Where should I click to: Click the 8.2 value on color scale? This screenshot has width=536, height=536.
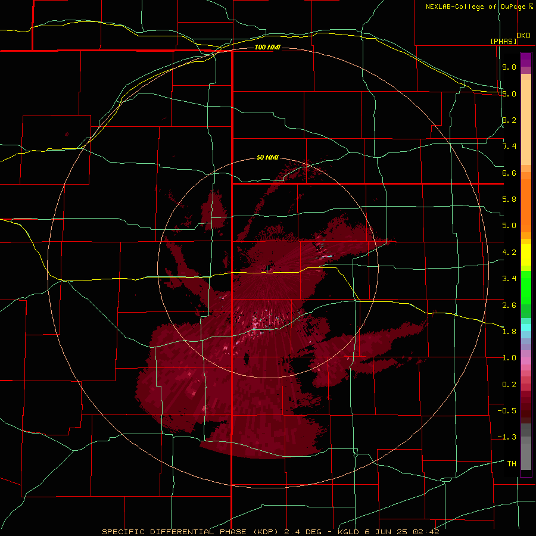tap(509, 120)
